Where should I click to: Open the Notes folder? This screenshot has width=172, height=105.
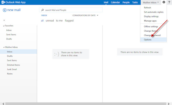10,74
